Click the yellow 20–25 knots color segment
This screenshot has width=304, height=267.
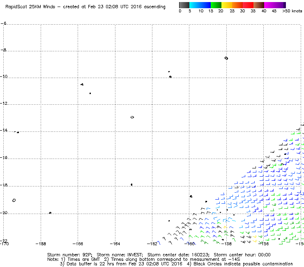pos(227,5)
